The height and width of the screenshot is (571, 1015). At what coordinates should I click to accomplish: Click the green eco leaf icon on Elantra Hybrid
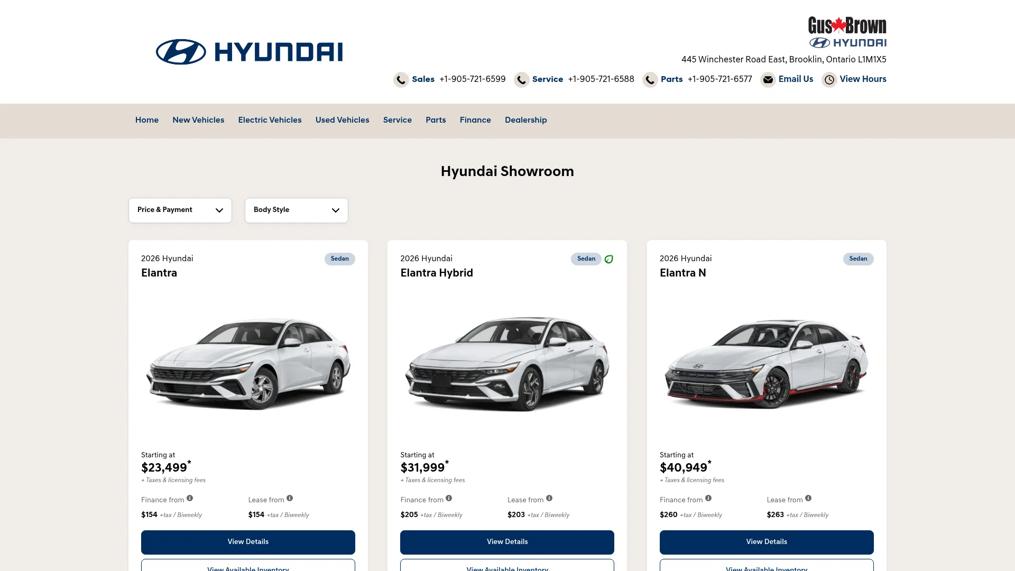click(x=609, y=259)
